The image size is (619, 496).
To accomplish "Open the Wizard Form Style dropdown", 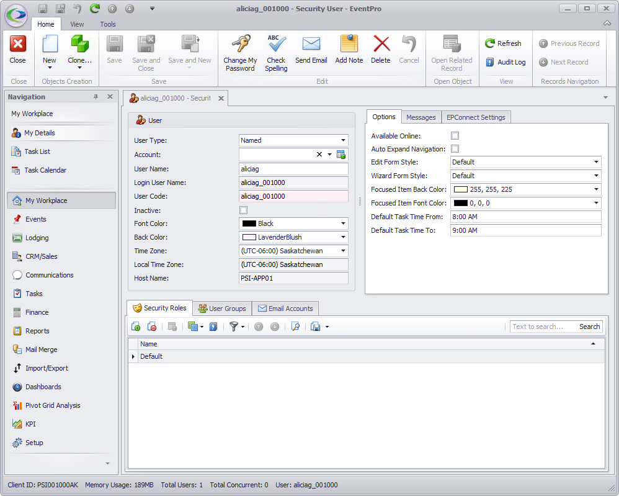I will pos(596,176).
